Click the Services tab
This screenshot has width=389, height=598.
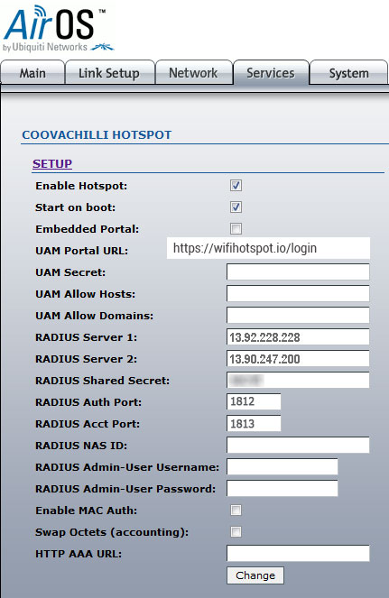tap(271, 73)
